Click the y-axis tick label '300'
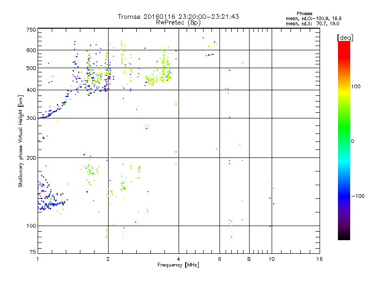The width and height of the screenshot is (376, 282). [31, 118]
